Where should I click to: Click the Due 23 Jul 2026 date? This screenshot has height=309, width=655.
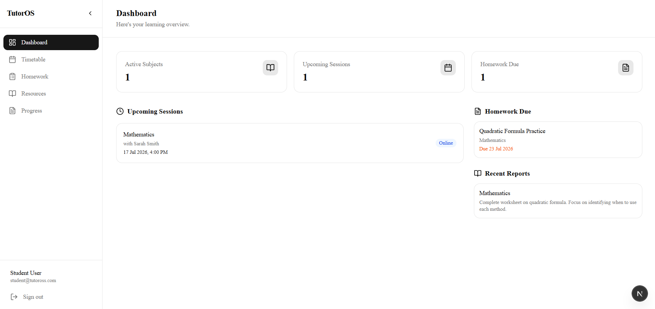point(496,149)
